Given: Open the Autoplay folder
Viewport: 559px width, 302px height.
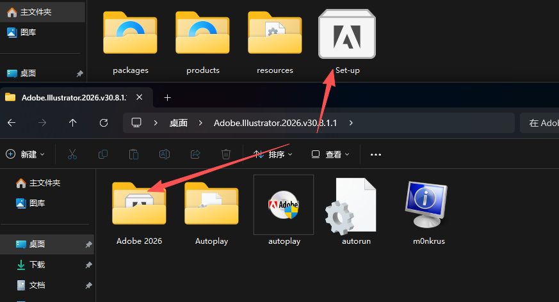Looking at the screenshot, I should pyautogui.click(x=211, y=213).
